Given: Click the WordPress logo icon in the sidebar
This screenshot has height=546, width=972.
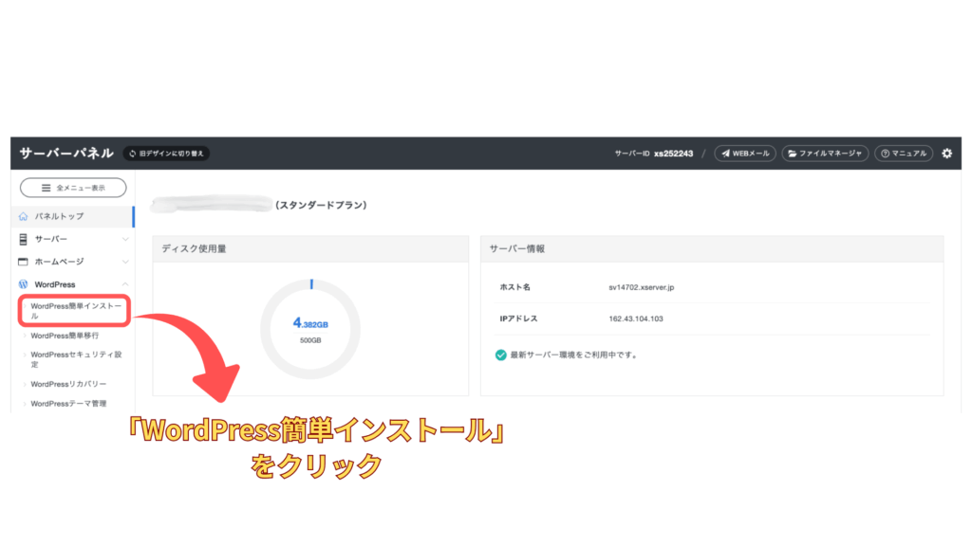Looking at the screenshot, I should pos(24,284).
